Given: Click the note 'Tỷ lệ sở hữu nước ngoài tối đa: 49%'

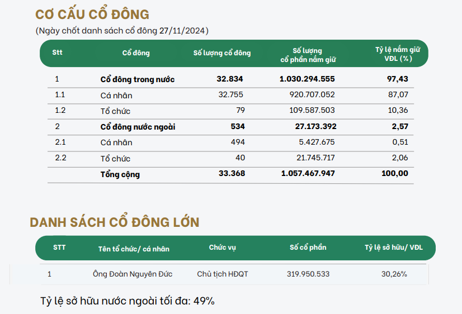Looking at the screenshot, I should tap(128, 301).
